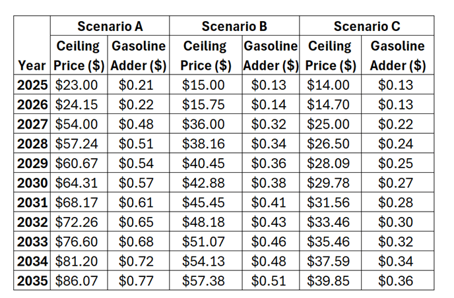Click the $54.00 ceiling price cell
The height and width of the screenshot is (298, 454).
[77, 124]
